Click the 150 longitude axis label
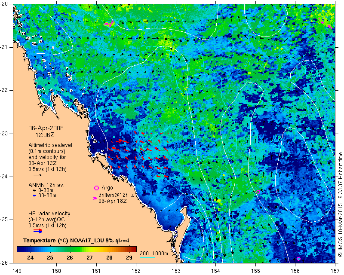Viewport: 344px width, 275px height. pos(57,271)
